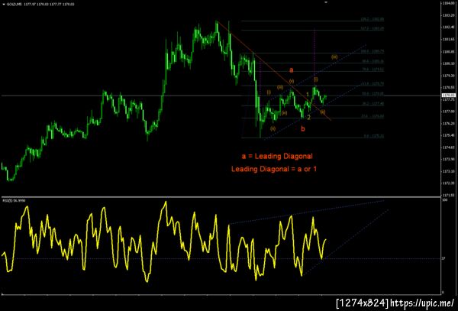This screenshot has height=311, width=458.
Task: Click the 1177.00 price scale label
Action: [450, 112]
